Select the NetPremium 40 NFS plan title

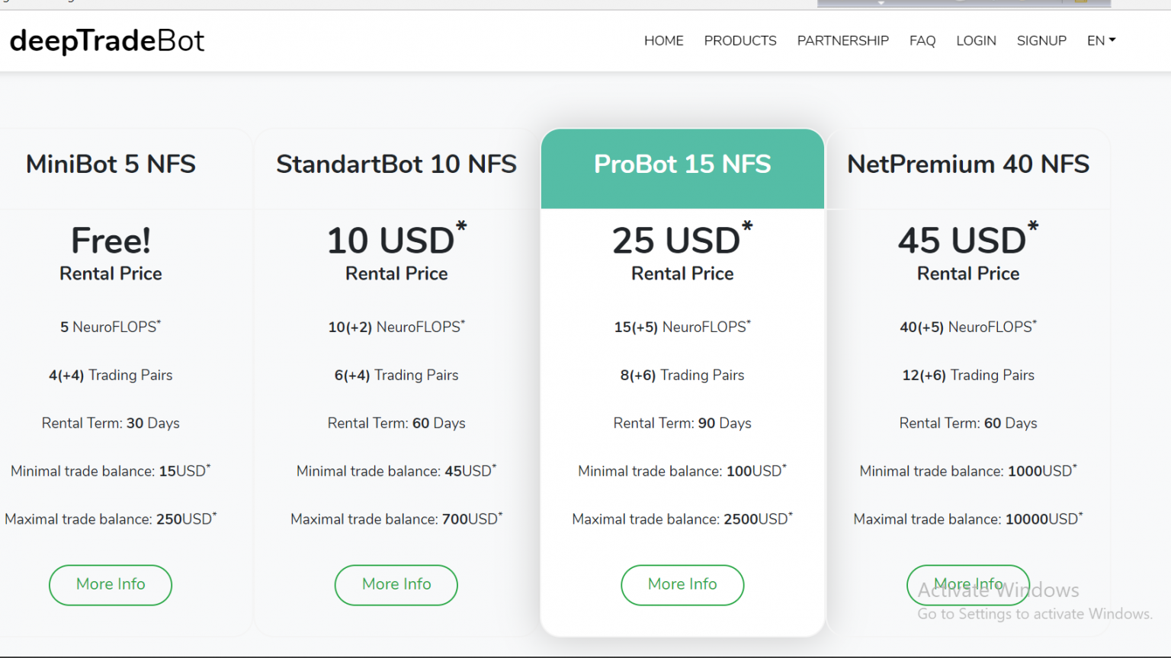click(x=968, y=164)
